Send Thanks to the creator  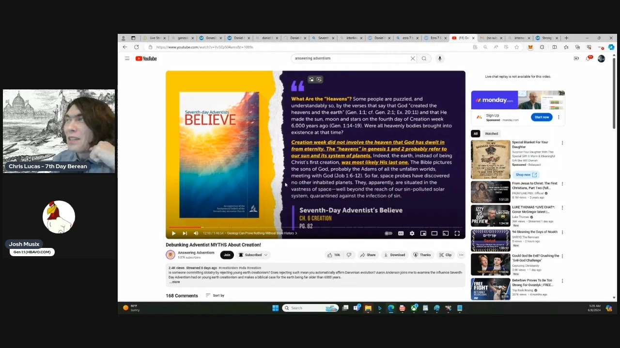(422, 255)
